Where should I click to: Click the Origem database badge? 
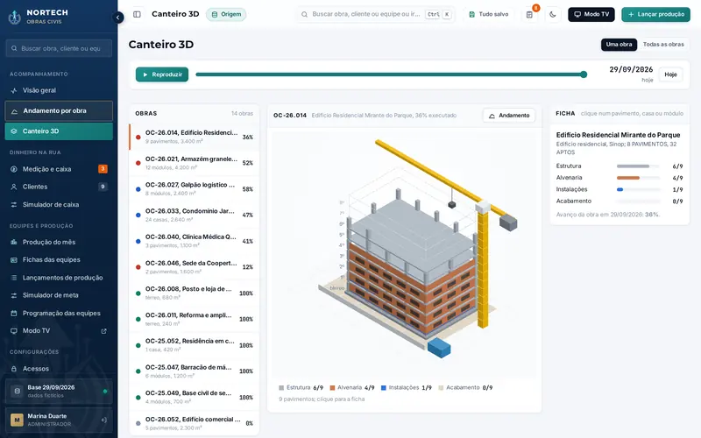[x=226, y=14]
